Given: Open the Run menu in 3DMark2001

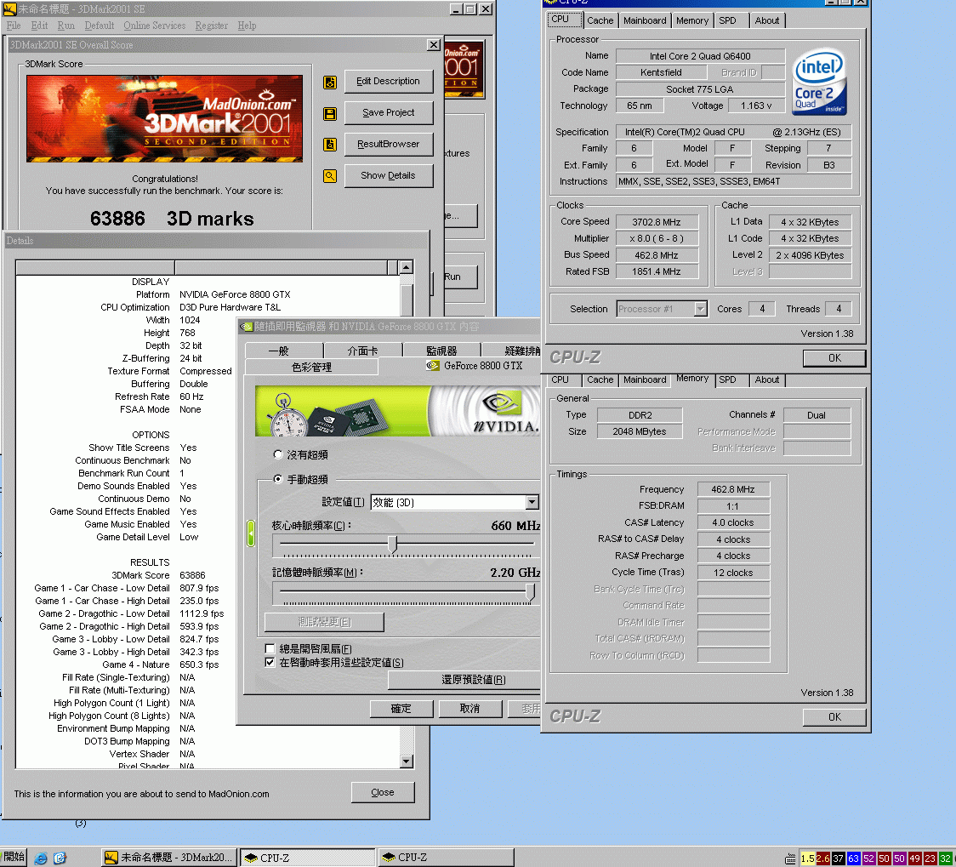Looking at the screenshot, I should click(65, 26).
